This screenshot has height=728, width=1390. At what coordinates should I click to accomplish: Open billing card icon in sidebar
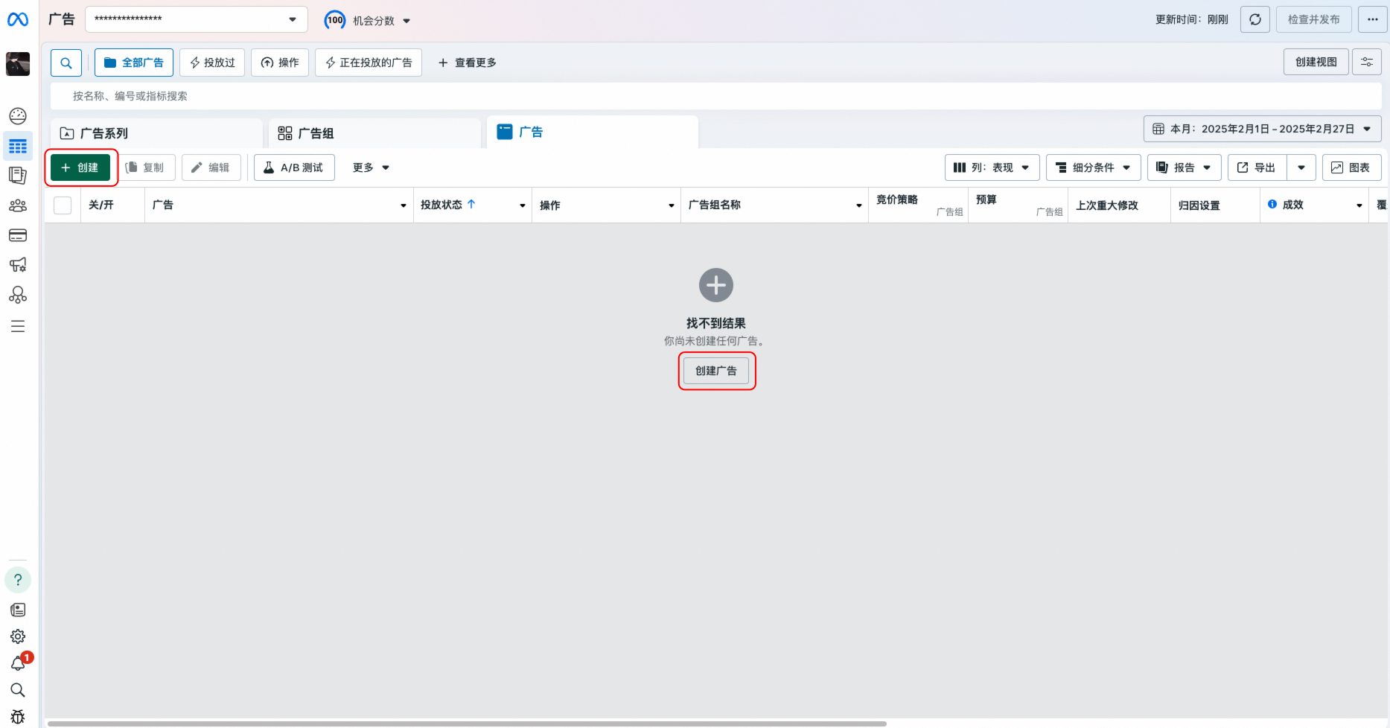coord(18,235)
